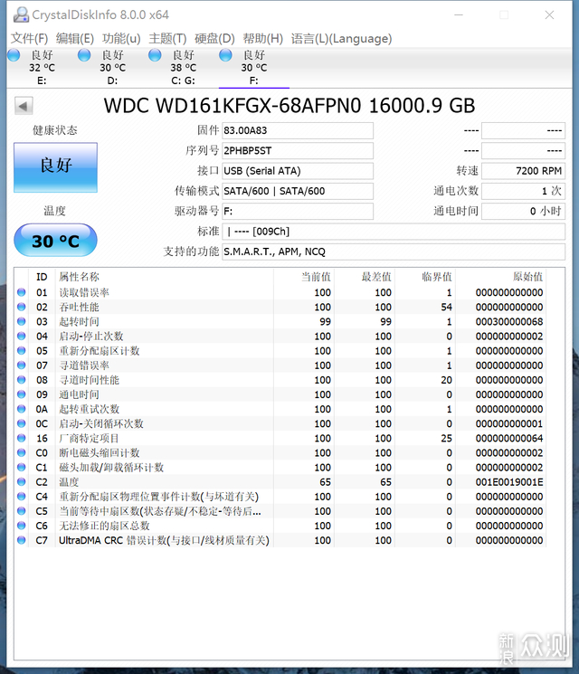This screenshot has width=579, height=674.
Task: Close the CrystalDiskInfo window
Action: pyautogui.click(x=549, y=15)
